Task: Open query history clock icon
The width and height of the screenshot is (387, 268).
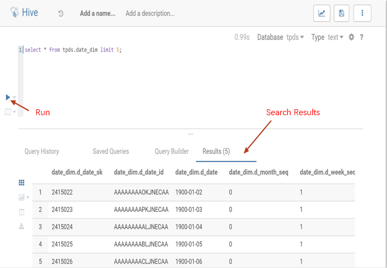Action: [x=61, y=13]
